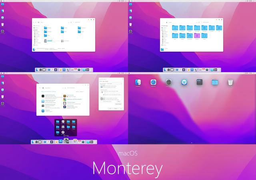
Task: Click Programs App Store icon in Control Panel
Action: (x=43, y=111)
